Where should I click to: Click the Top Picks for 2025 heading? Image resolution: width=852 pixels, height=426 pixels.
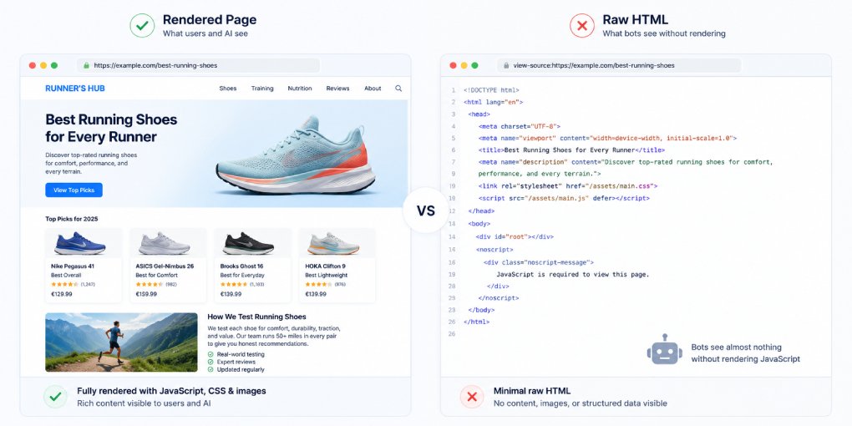coord(72,219)
